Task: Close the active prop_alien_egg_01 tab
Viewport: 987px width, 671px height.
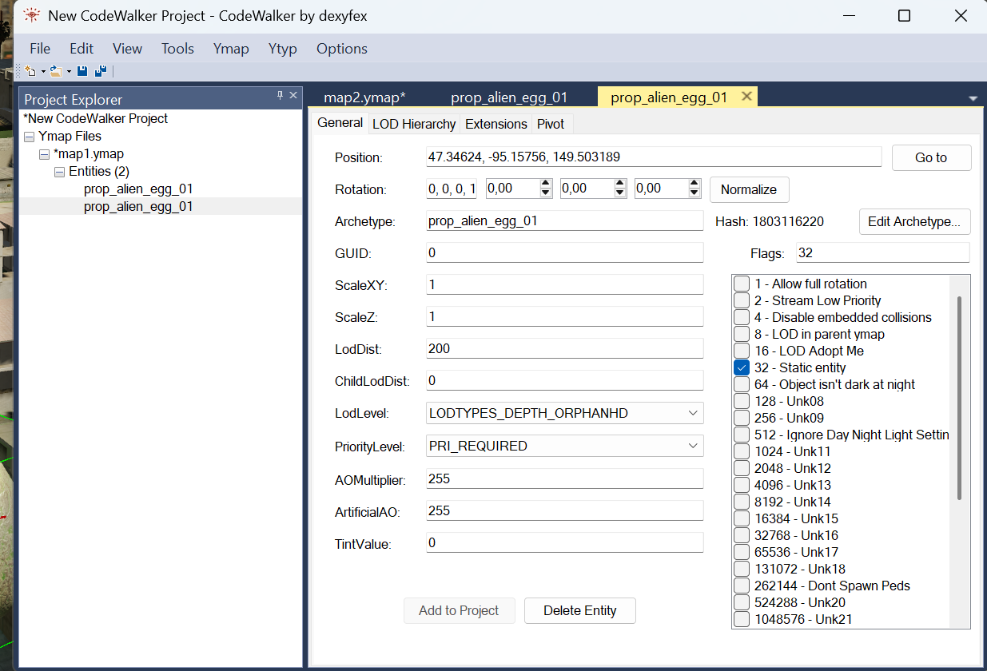Action: click(746, 96)
